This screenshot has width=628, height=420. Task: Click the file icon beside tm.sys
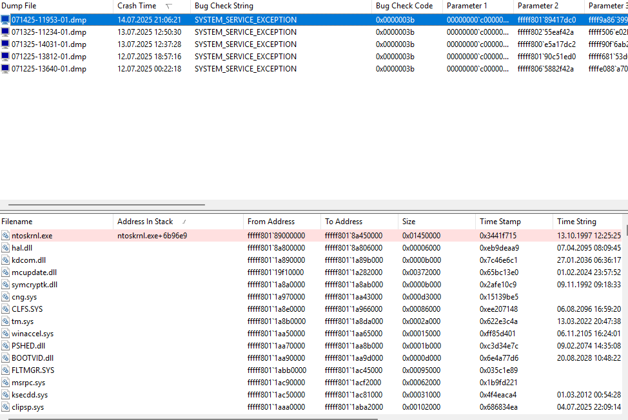[5, 321]
